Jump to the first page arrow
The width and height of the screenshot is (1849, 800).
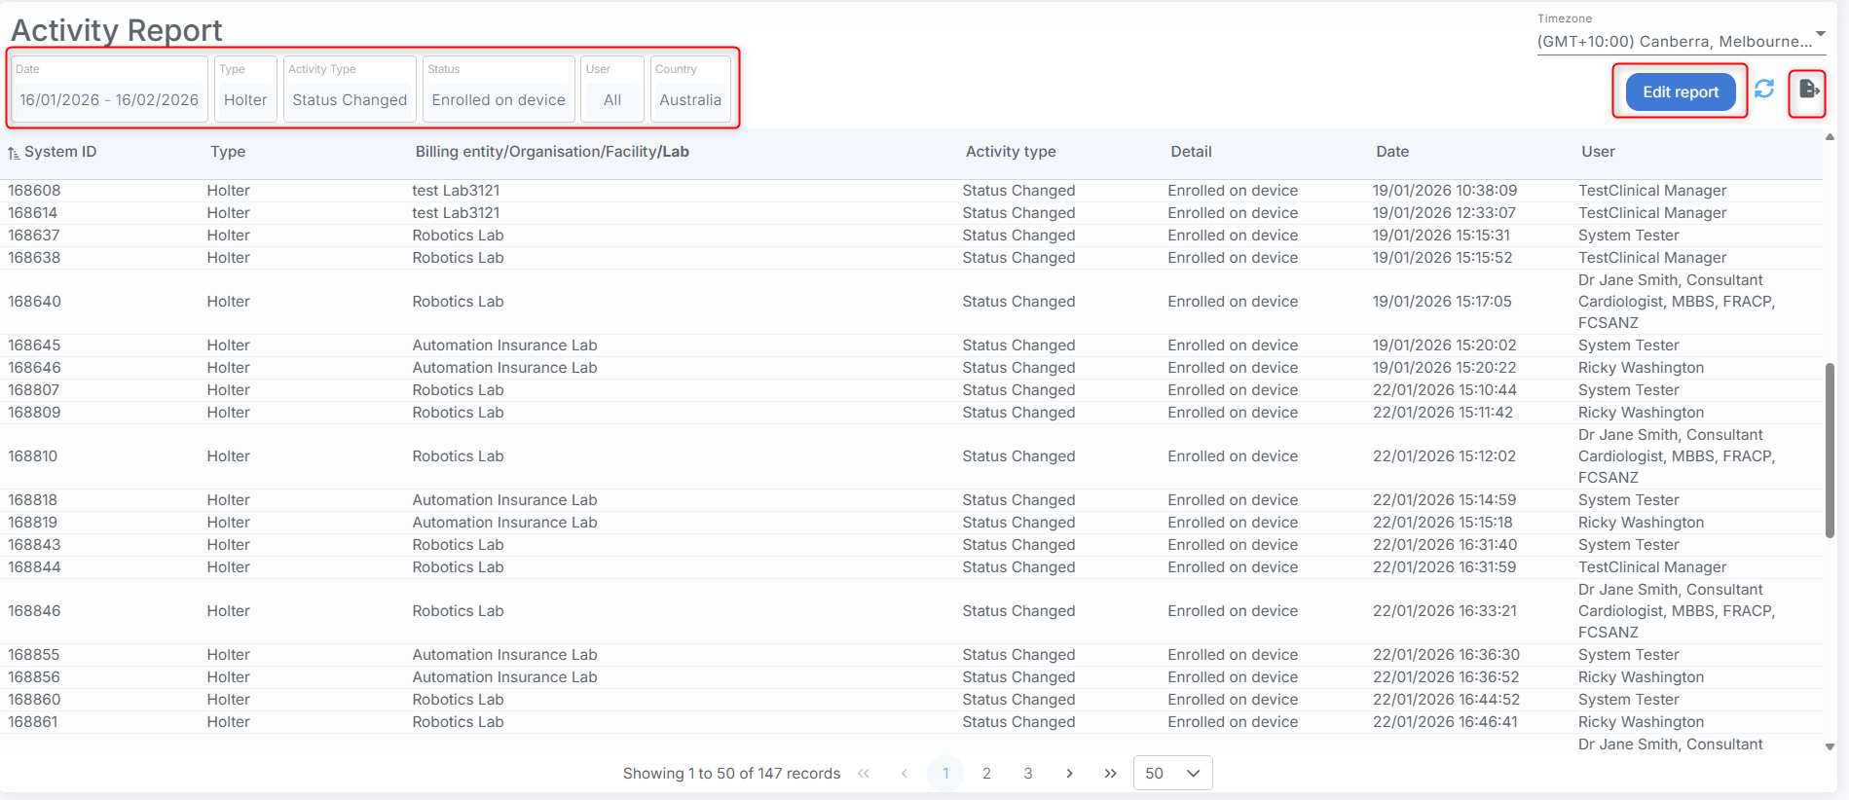[864, 773]
